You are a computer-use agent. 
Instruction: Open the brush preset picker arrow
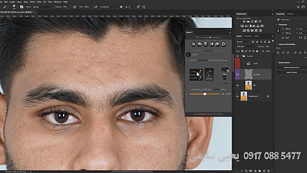pos(17,7)
